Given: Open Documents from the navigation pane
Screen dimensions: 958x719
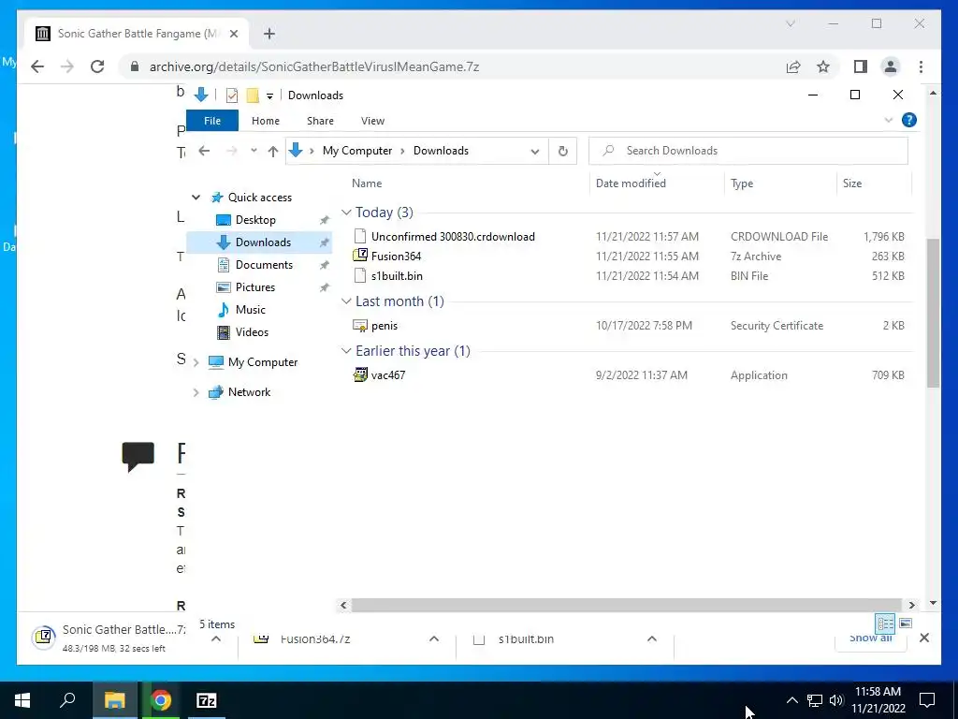Looking at the screenshot, I should 264,265.
